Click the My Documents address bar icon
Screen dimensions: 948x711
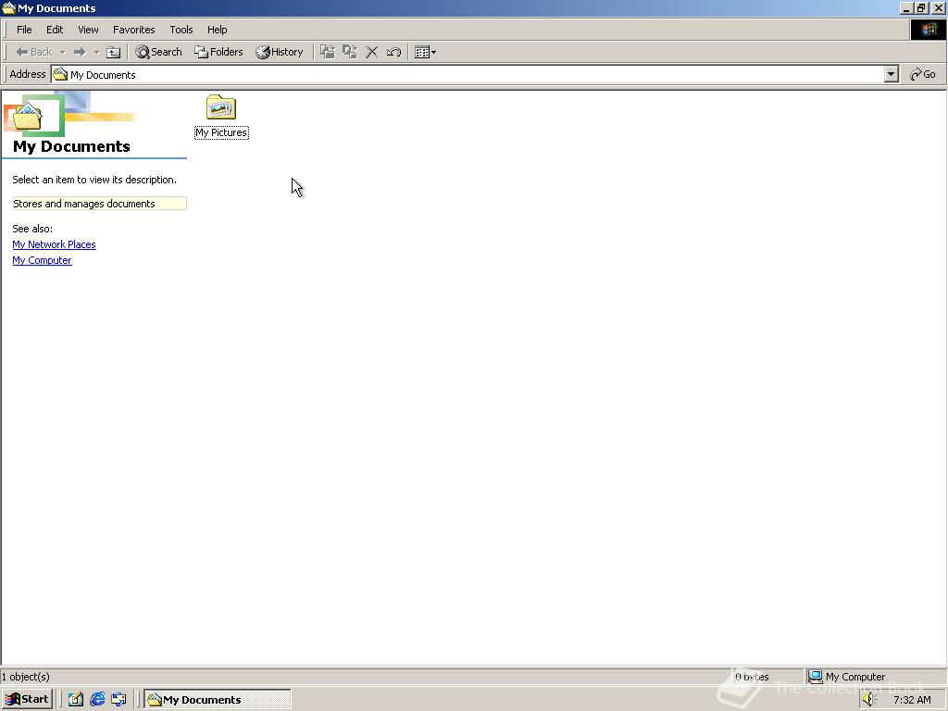click(60, 74)
